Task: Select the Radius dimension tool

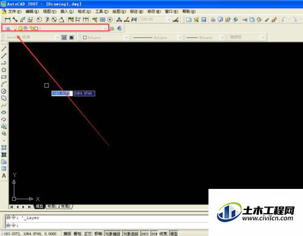Action: [39, 20]
